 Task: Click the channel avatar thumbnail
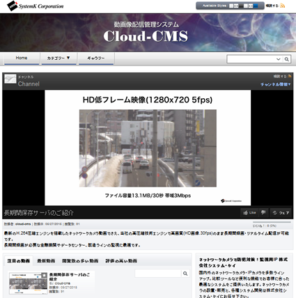pos(10,79)
